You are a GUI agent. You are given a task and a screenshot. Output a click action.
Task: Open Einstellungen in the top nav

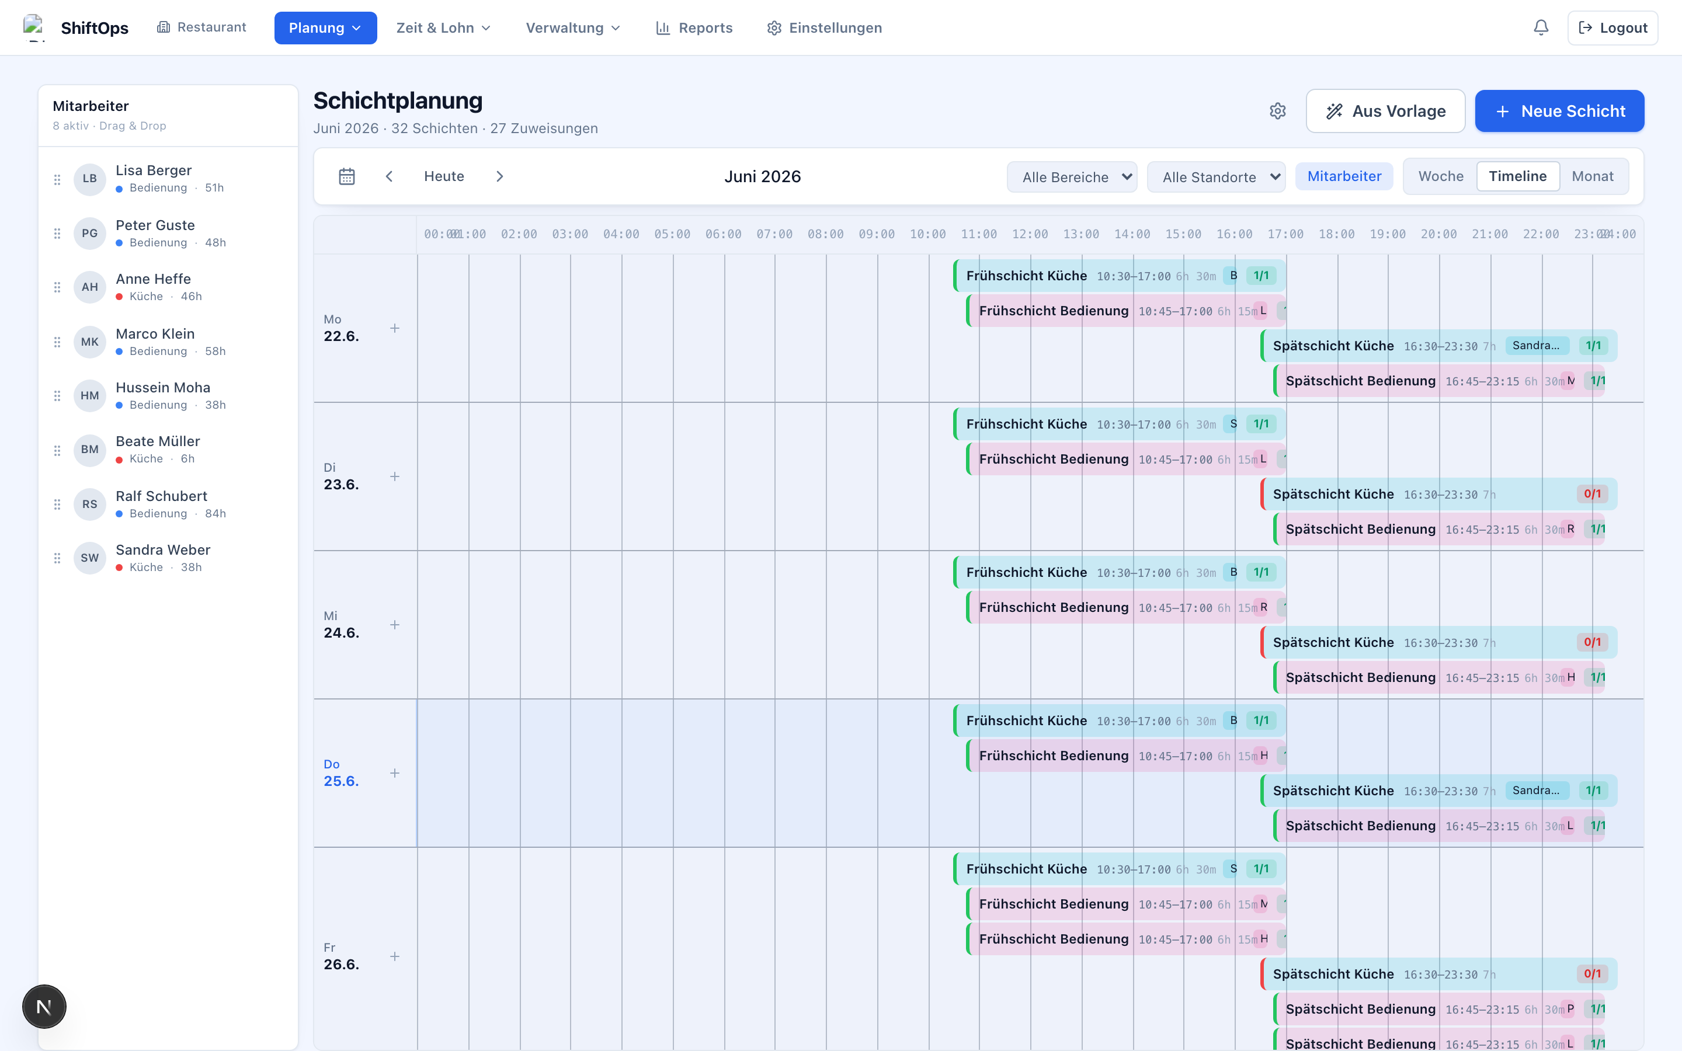(824, 28)
